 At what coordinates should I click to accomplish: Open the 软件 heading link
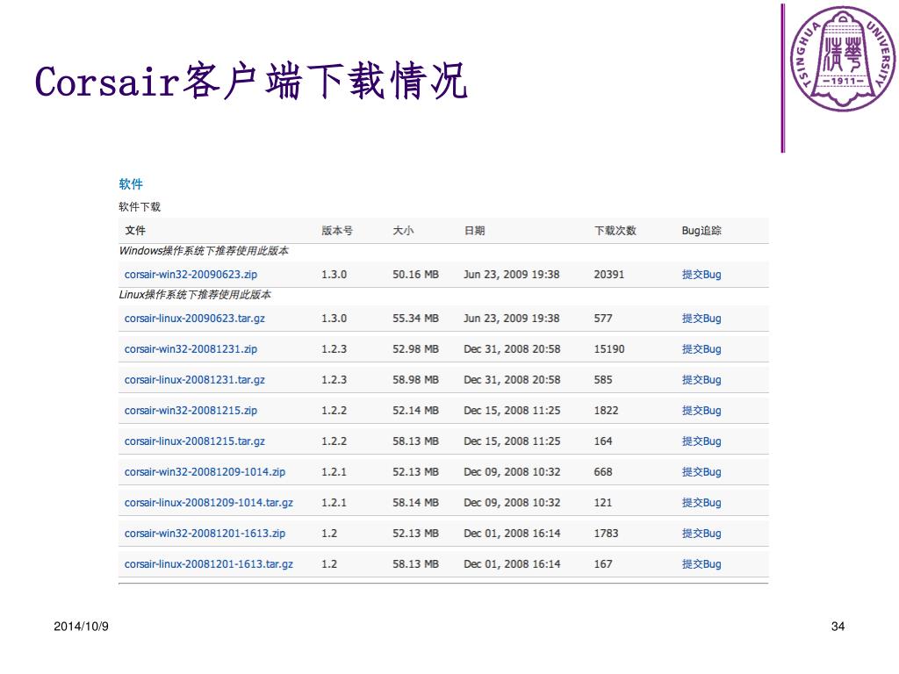click(131, 184)
